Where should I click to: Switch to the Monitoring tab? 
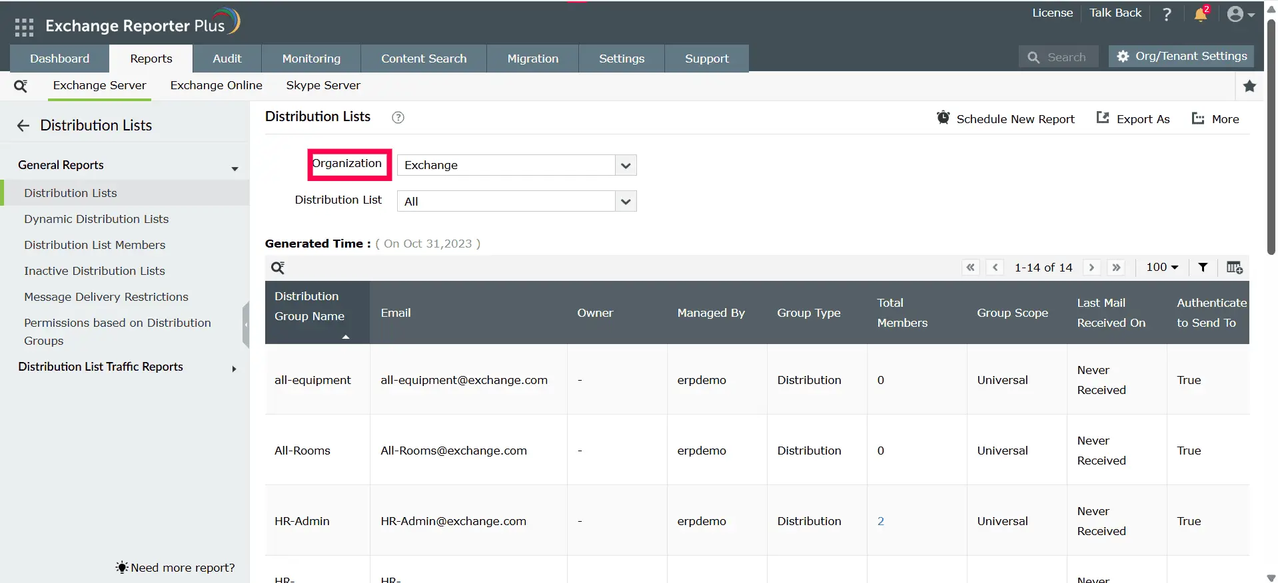click(x=311, y=59)
